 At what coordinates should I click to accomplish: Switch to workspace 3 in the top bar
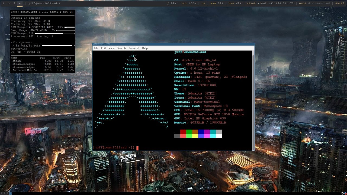tap(14, 4)
